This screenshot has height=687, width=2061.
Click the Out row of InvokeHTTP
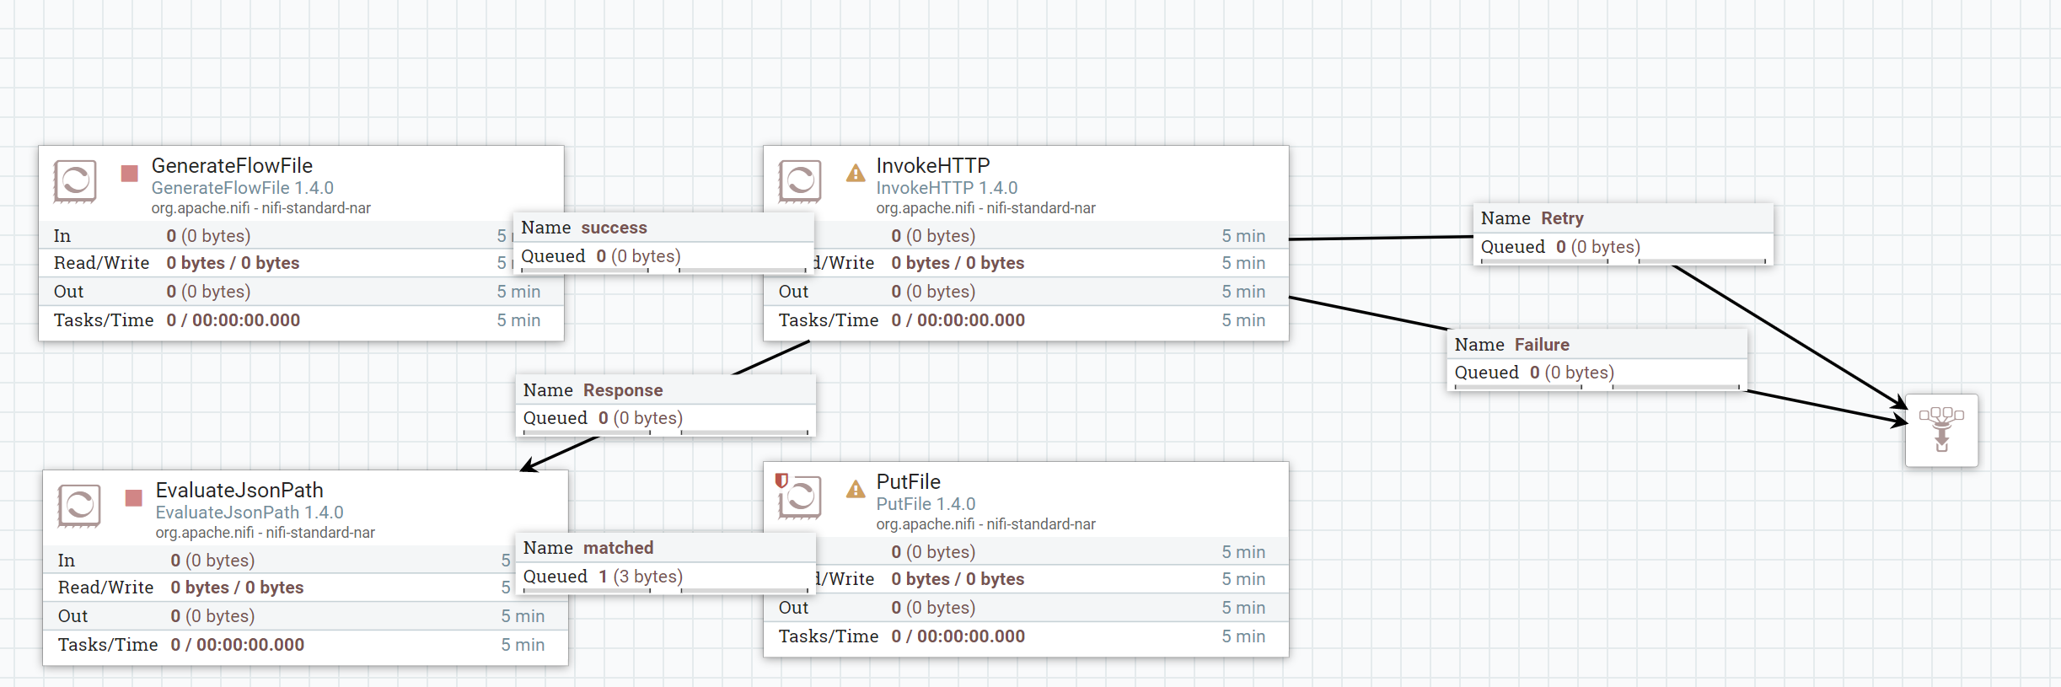click(1026, 292)
